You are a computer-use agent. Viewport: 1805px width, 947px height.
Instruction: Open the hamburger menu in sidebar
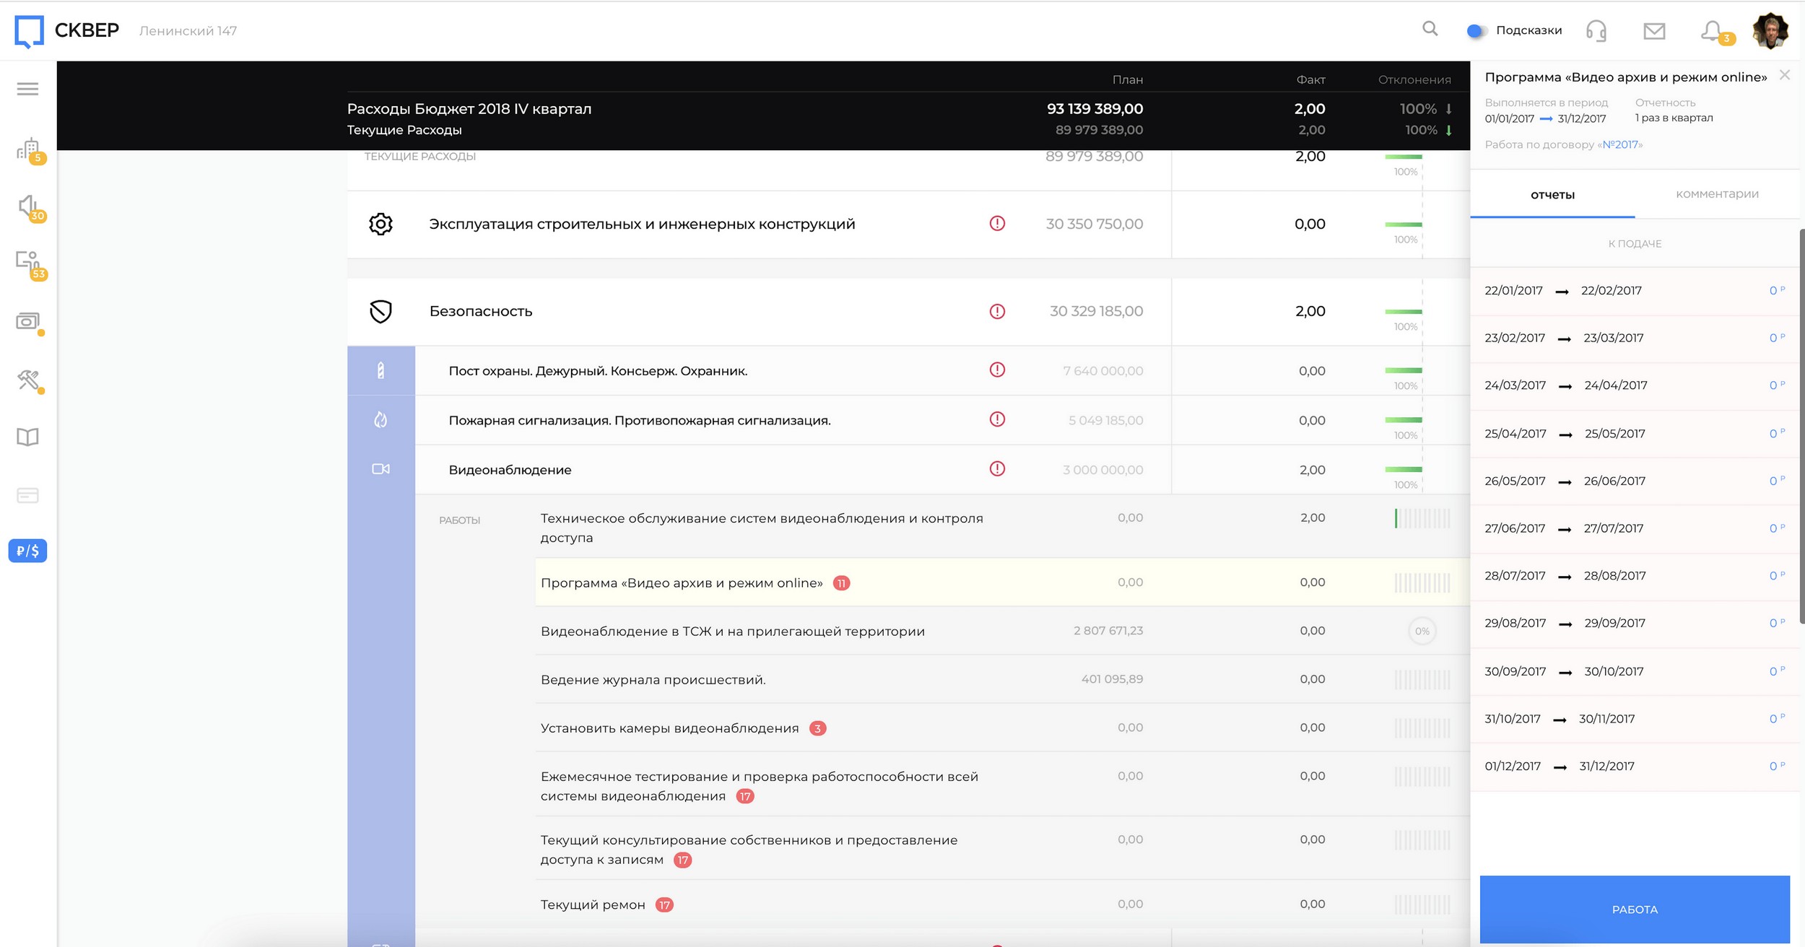pos(27,89)
